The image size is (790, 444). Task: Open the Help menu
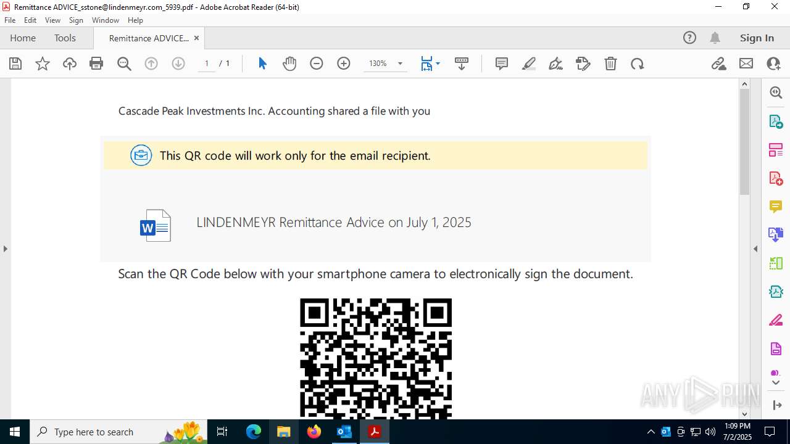point(135,20)
